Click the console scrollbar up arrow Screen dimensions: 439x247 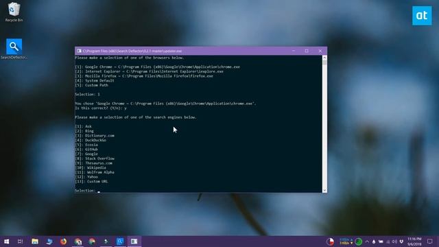(324, 58)
